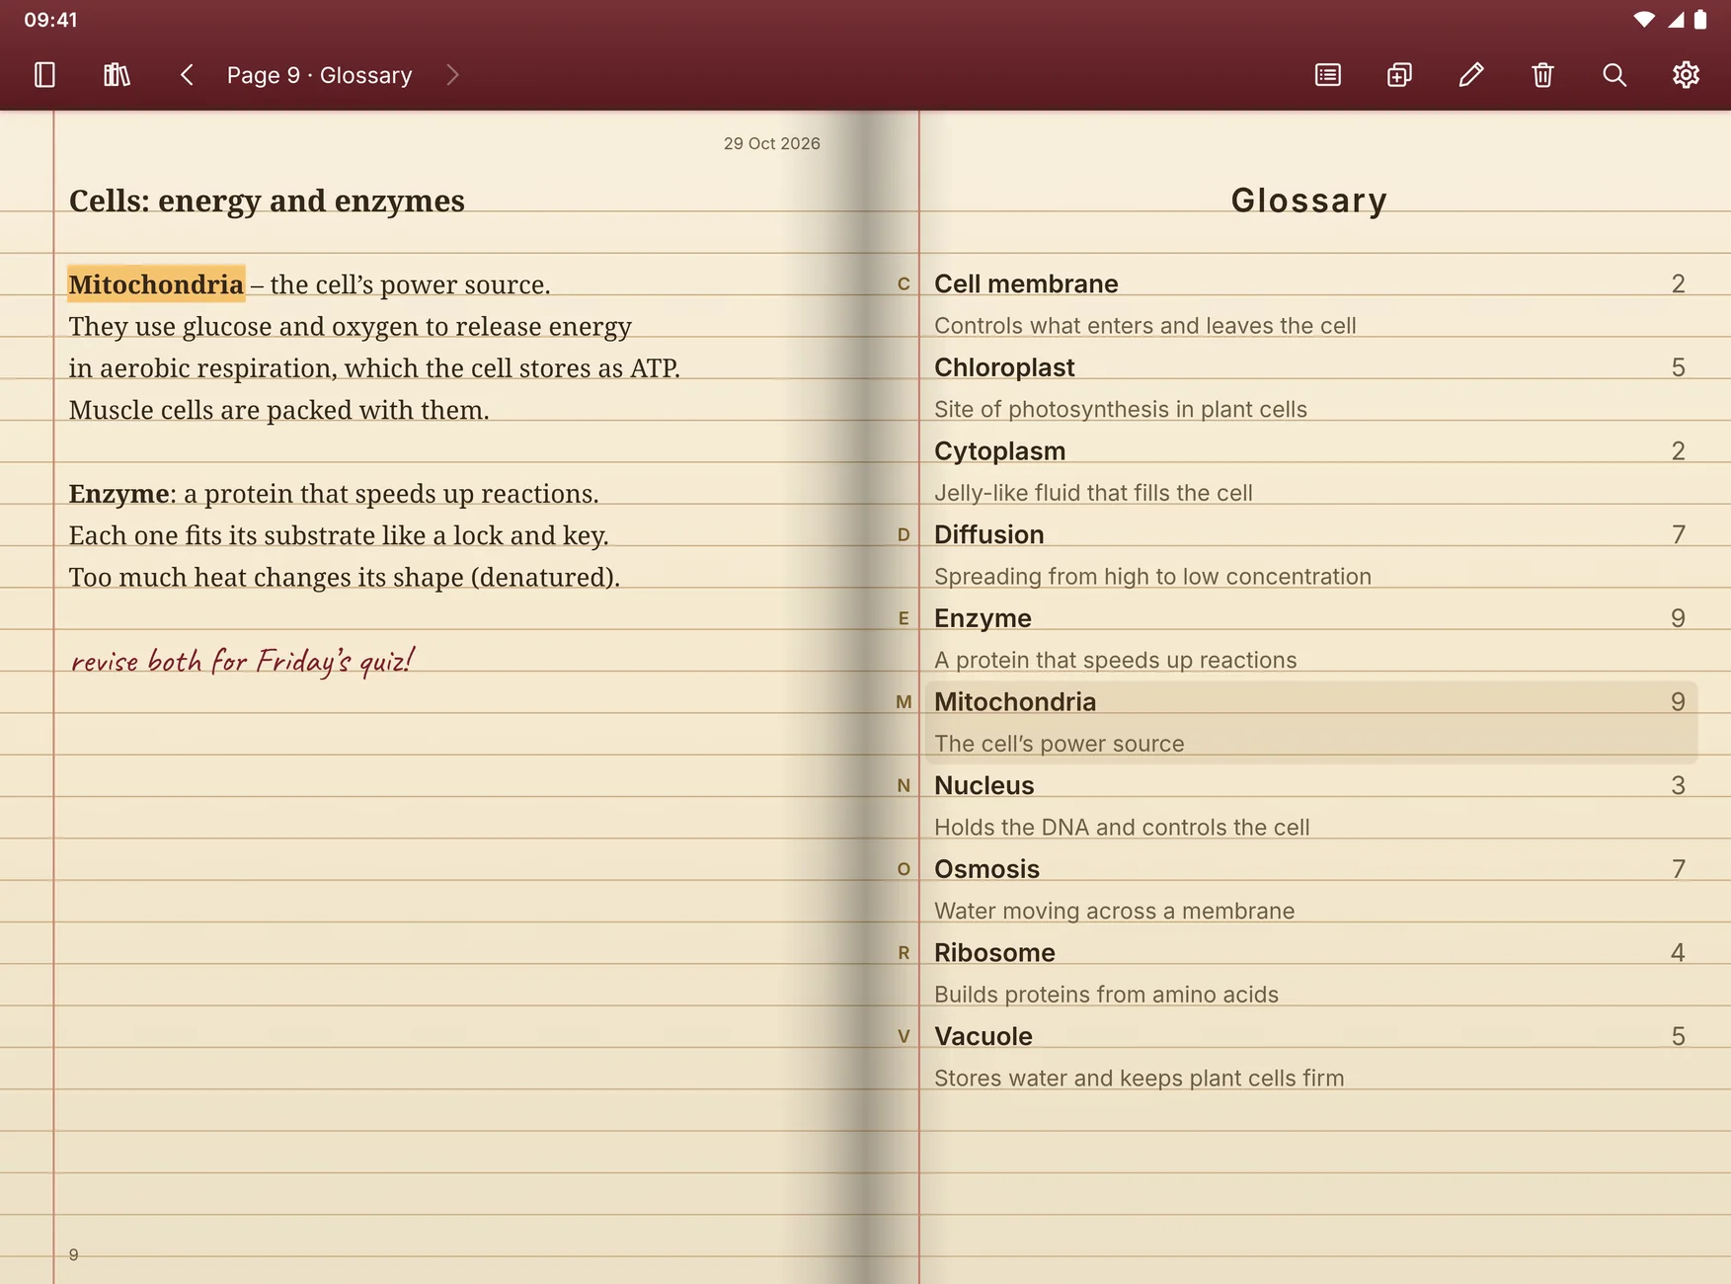Tap page number 7 beside Diffusion
Viewport: 1731px width, 1284px height.
pos(1678,534)
